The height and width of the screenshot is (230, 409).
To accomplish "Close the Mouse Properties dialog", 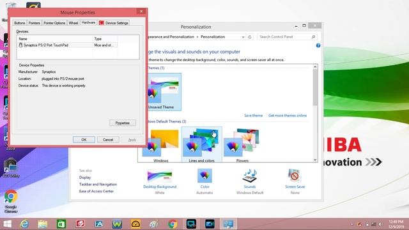I will [x=141, y=11].
